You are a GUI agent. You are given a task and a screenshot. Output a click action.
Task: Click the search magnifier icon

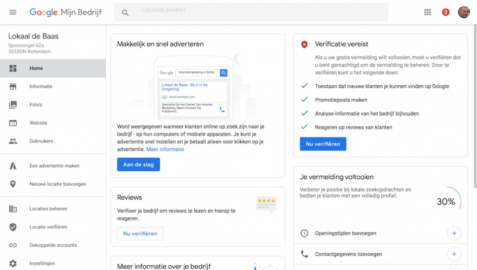[125, 13]
